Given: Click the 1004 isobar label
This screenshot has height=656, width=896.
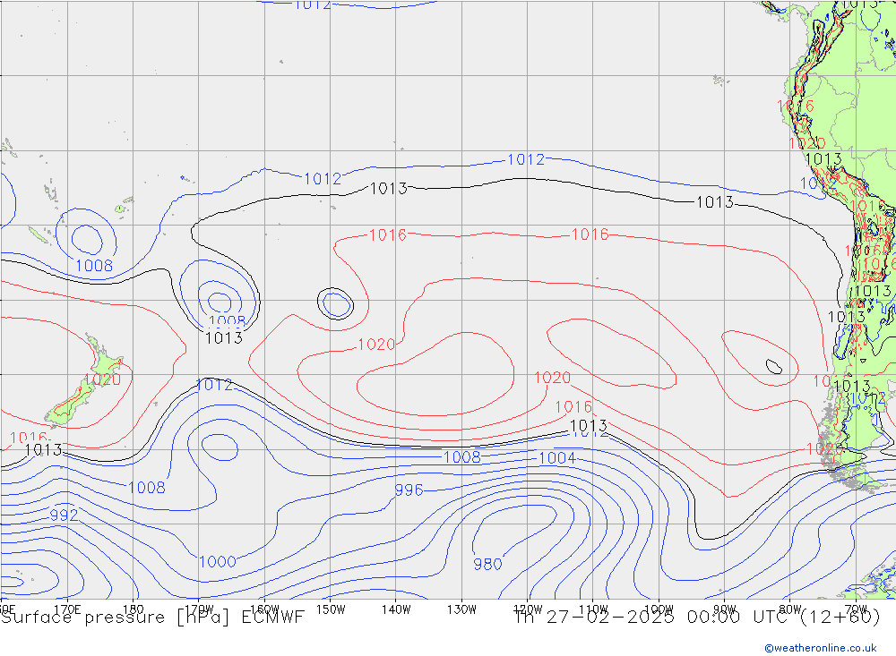Looking at the screenshot, I should (557, 458).
